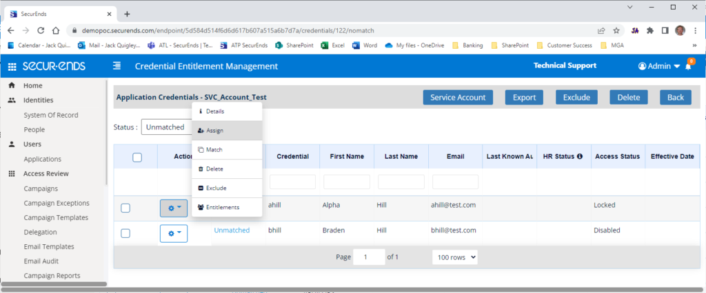Open the SecurEnds apps grid icon
706x293 pixels.
pyautogui.click(x=12, y=67)
